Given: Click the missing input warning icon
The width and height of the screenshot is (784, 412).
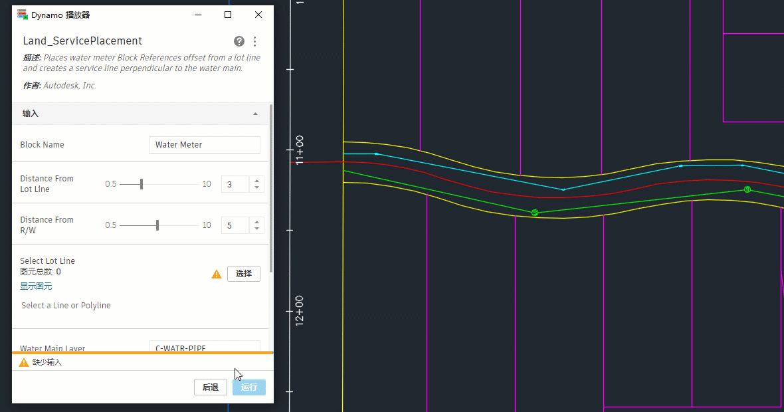Looking at the screenshot, I should click(x=23, y=362).
